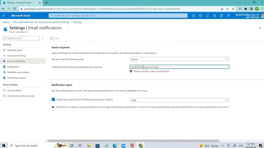
Task: Open the browser extensions puzzle icon
Action: coord(246,9)
